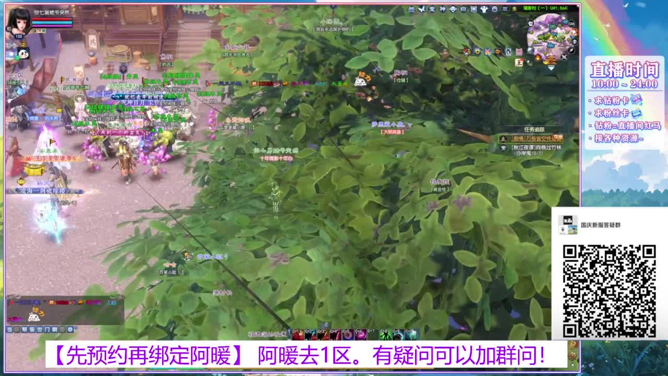Click the 主 main quest marker icon

503,138
